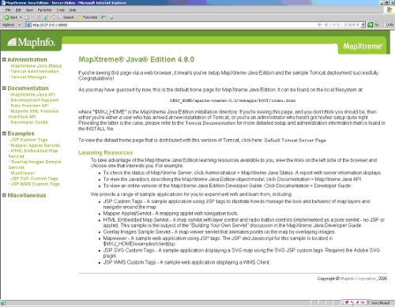Open Developer Guide sidebar link
This screenshot has width=395, height=307.
pyautogui.click(x=29, y=122)
